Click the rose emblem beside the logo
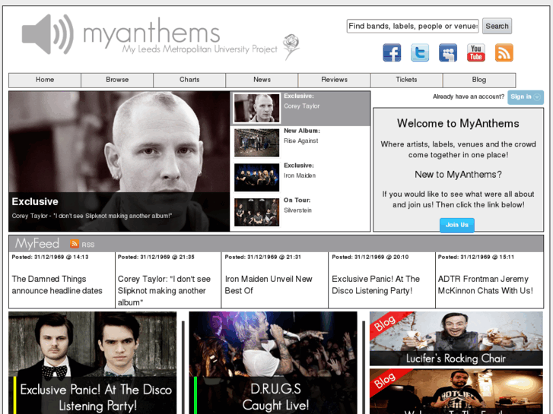This screenshot has width=553, height=414. click(291, 46)
